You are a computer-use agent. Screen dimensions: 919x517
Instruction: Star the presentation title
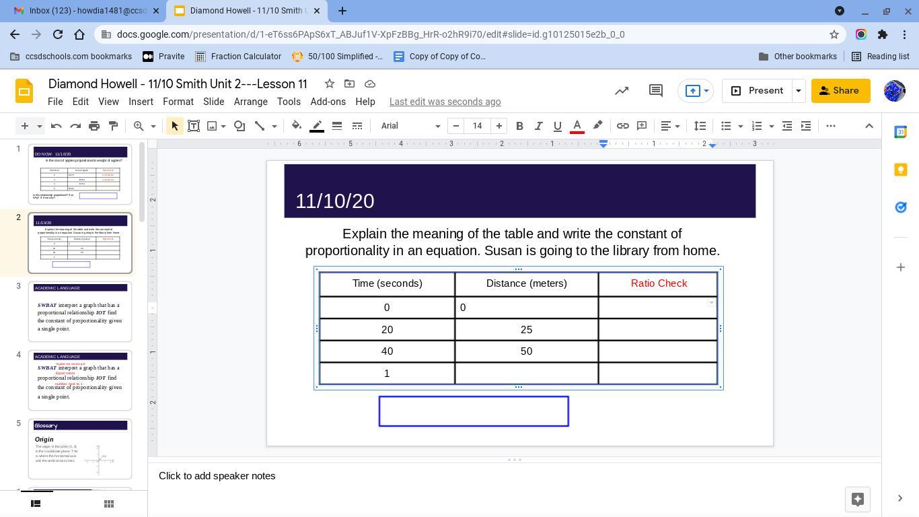(x=329, y=83)
